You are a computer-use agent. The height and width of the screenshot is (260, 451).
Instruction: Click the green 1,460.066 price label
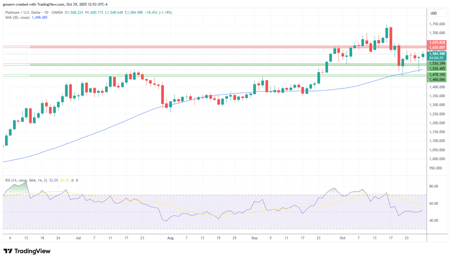(x=437, y=80)
